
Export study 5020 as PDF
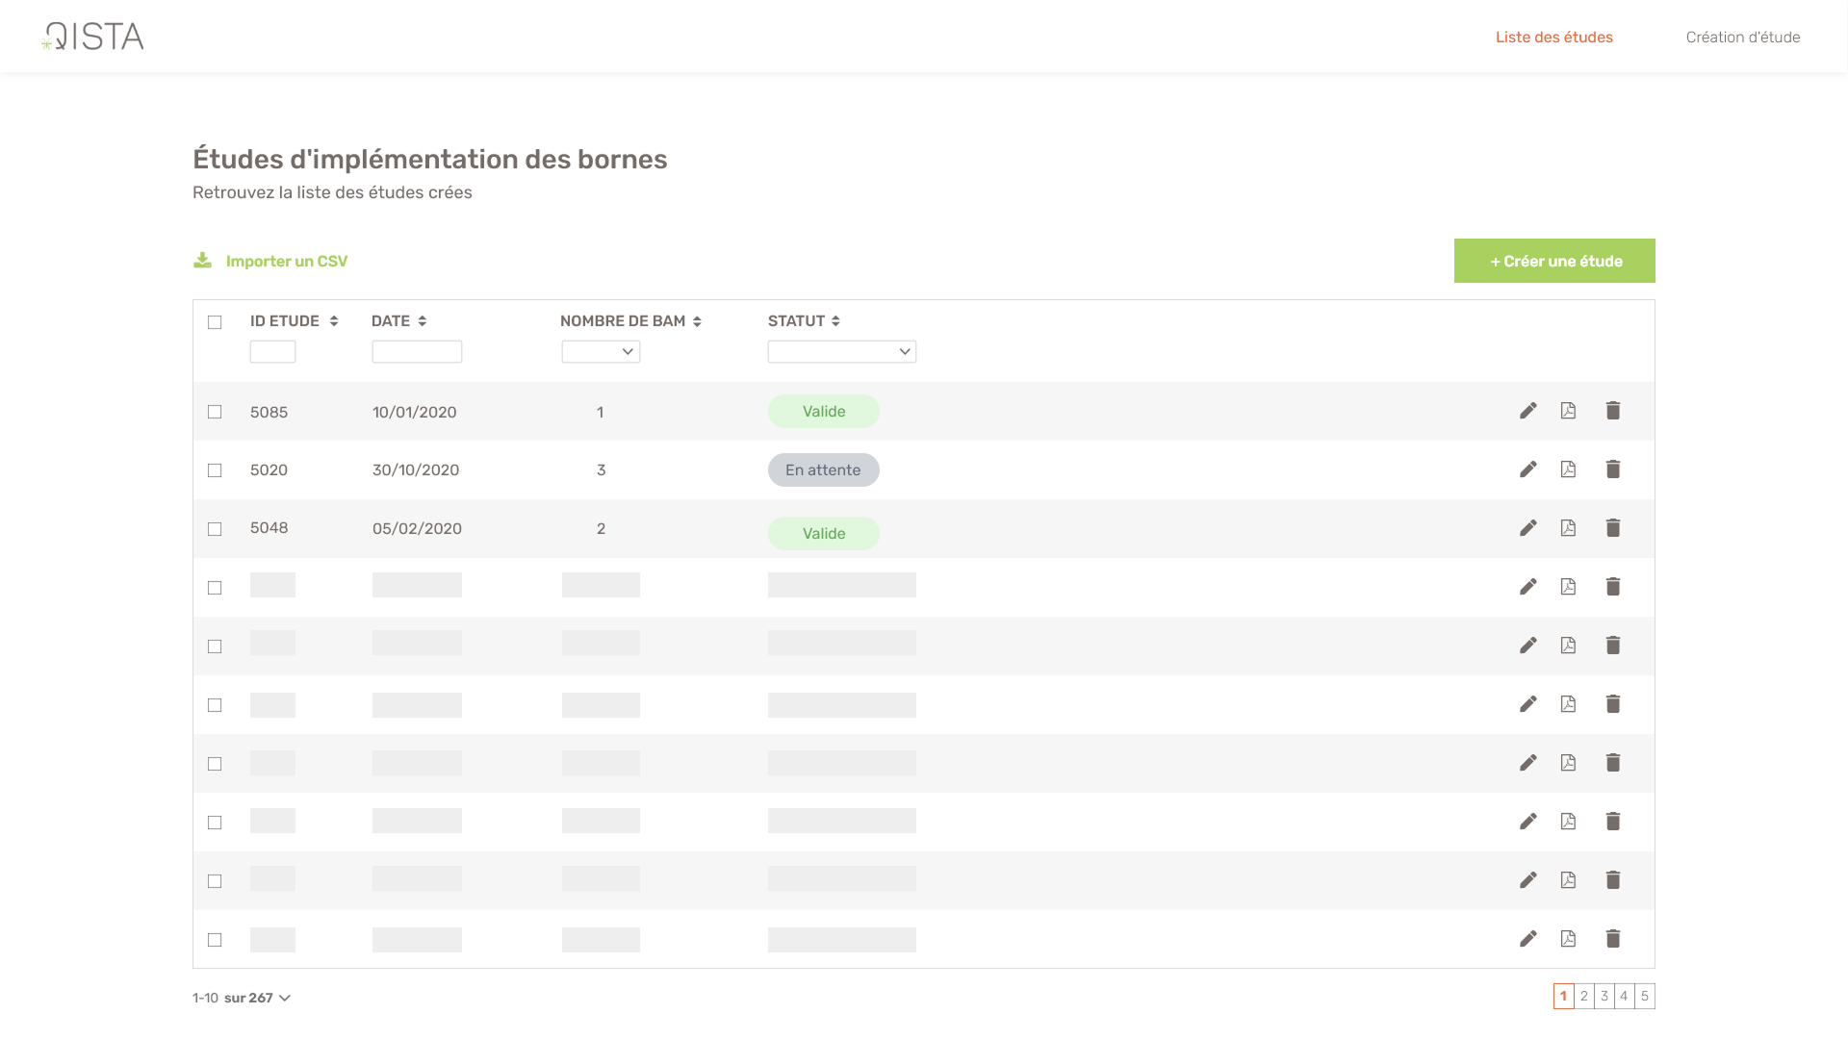click(1568, 469)
